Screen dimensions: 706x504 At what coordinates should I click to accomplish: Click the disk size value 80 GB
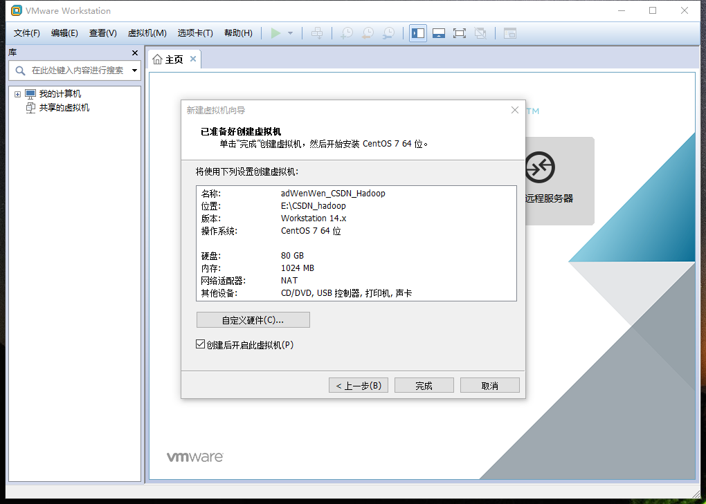(292, 255)
